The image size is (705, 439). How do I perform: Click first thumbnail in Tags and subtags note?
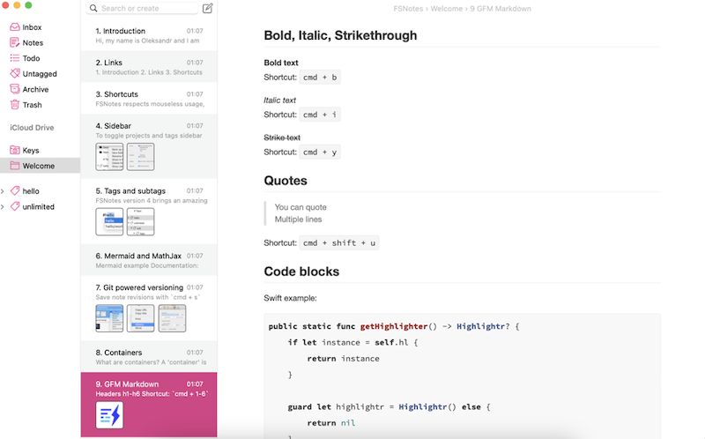pyautogui.click(x=109, y=222)
